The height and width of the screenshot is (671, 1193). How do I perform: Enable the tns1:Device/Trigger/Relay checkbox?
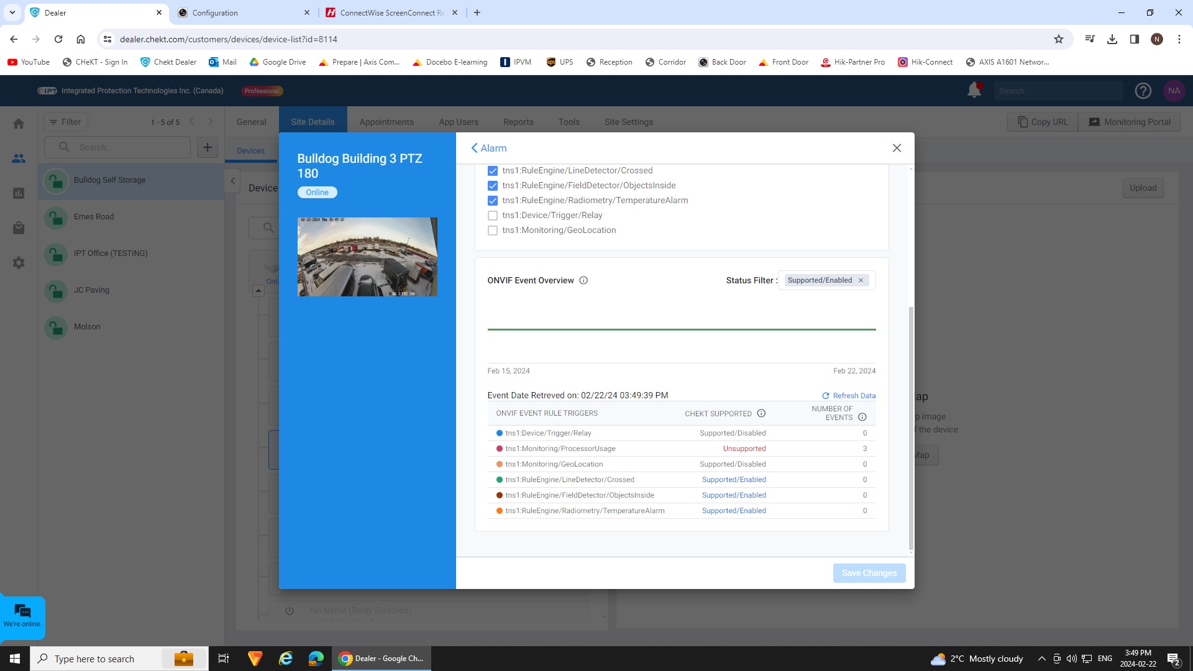[493, 216]
